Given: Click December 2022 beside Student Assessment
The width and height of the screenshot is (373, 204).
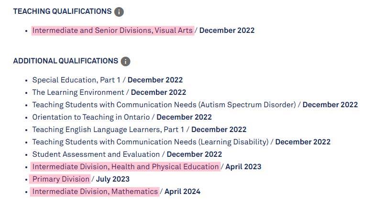Looking at the screenshot, I should coord(194,154).
